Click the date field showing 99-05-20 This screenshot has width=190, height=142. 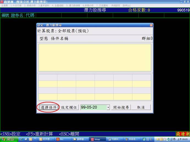93,107
